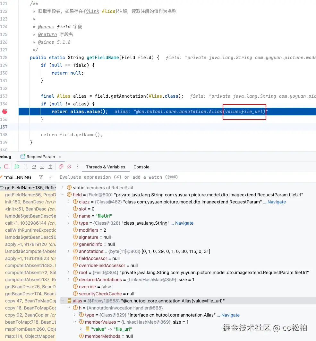Expand the annotations byte array node
The image size is (316, 341).
(x=69, y=251)
